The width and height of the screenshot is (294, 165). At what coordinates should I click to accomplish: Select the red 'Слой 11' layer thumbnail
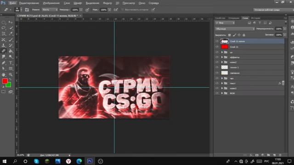[225, 47]
